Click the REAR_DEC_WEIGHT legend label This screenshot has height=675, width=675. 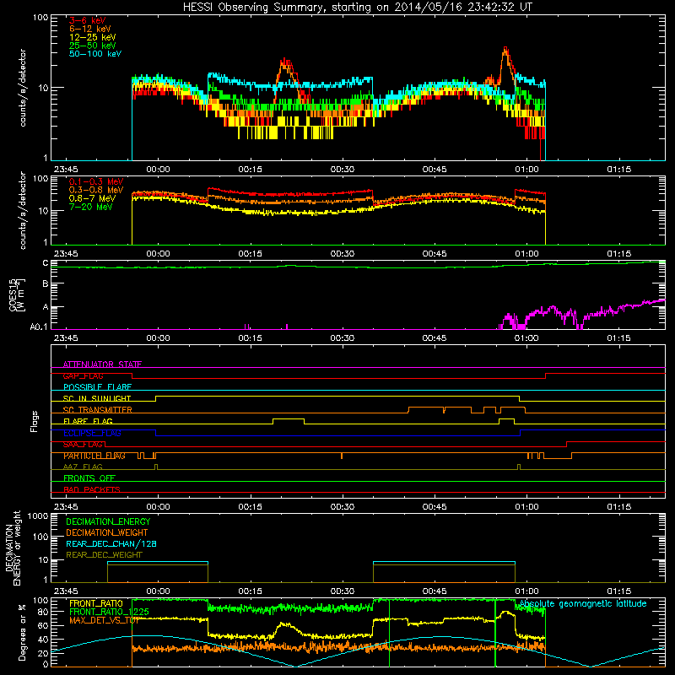pos(104,555)
